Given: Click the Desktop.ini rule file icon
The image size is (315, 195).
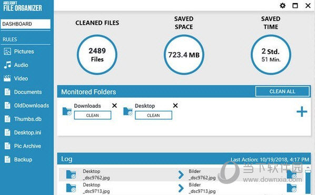Looking at the screenshot, I should (x=7, y=132).
